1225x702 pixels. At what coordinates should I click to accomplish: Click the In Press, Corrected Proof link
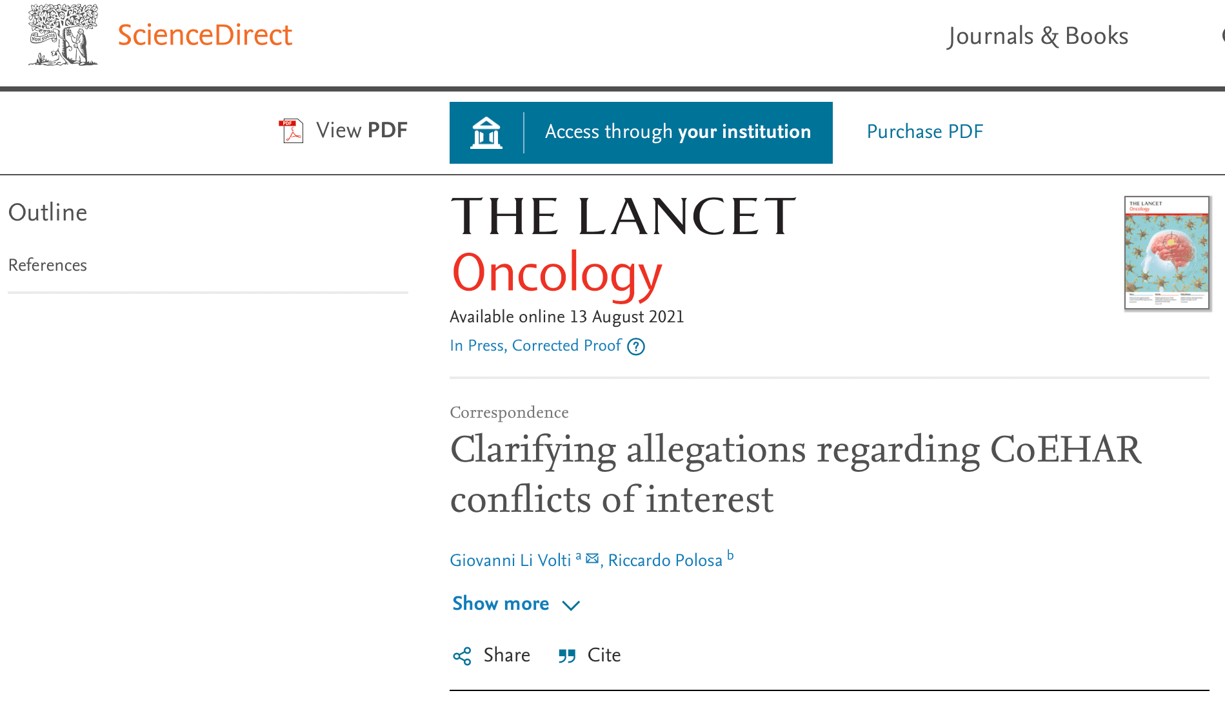pyautogui.click(x=535, y=346)
